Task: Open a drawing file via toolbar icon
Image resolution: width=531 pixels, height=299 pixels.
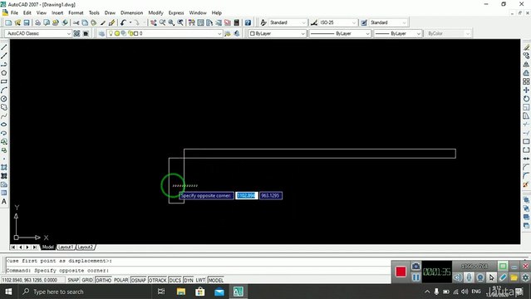Action: point(17,22)
